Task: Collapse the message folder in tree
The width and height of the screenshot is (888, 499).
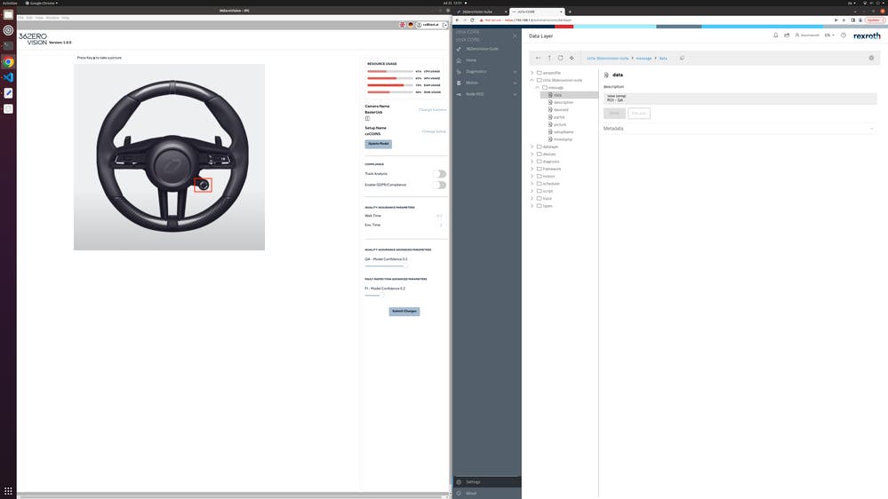Action: coord(538,87)
